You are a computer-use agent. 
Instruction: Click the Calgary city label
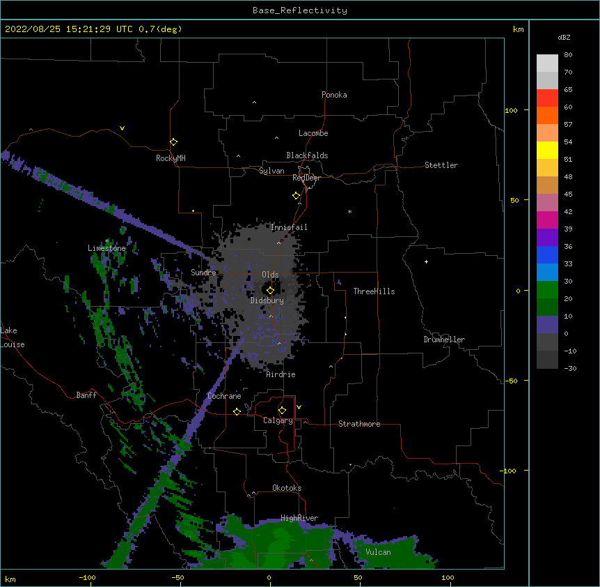[x=278, y=420]
